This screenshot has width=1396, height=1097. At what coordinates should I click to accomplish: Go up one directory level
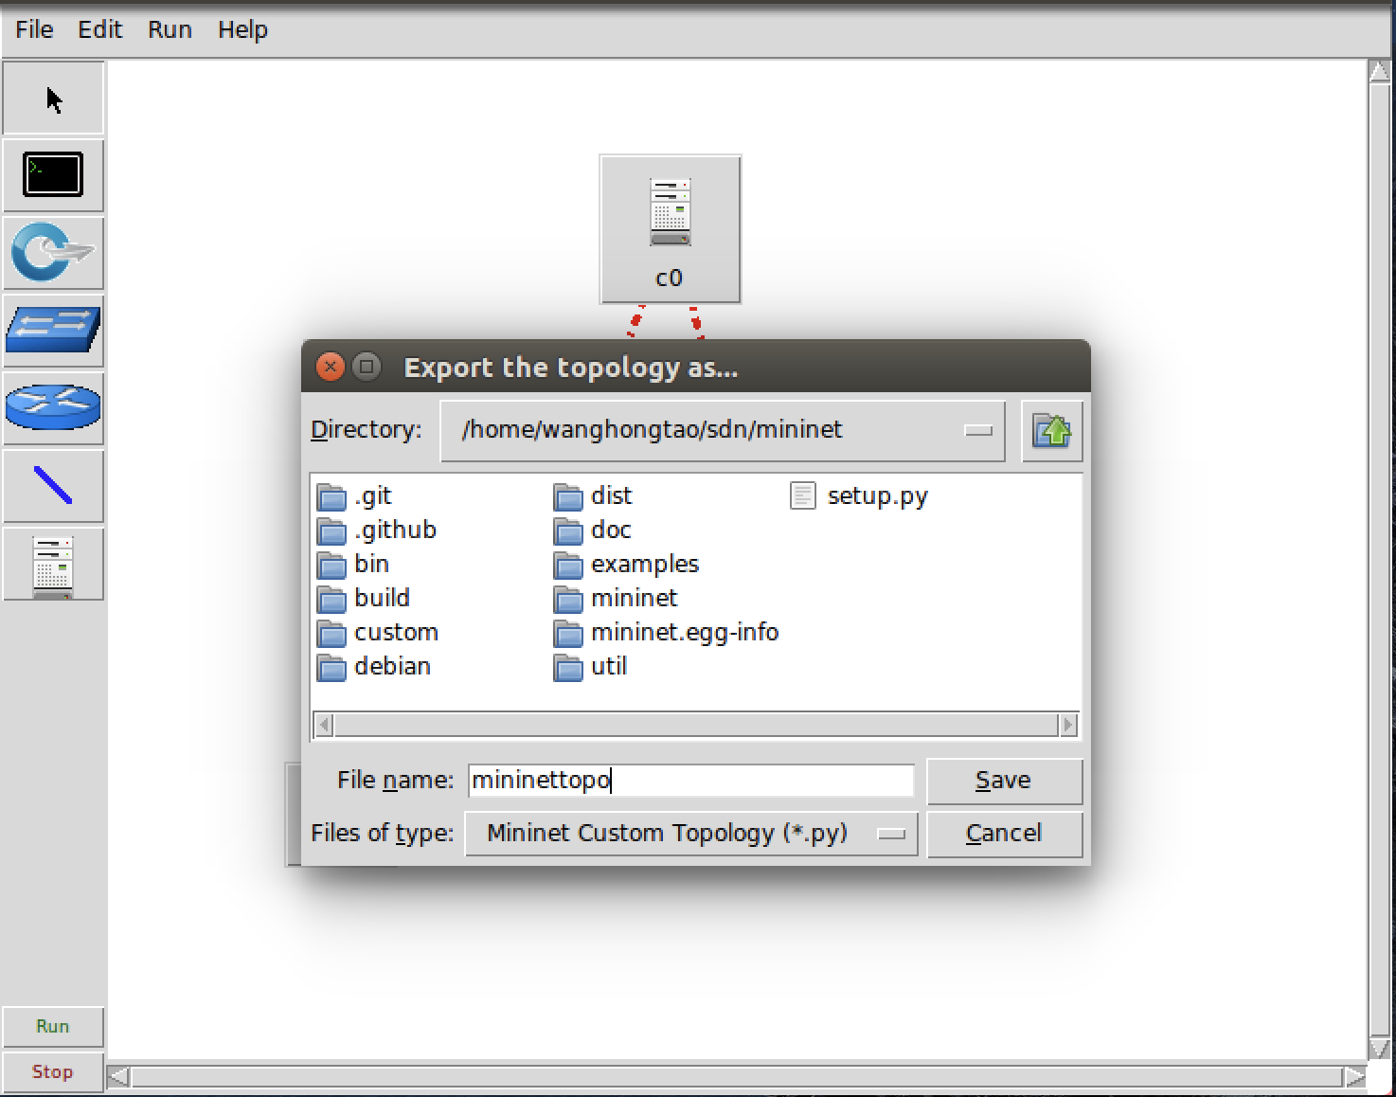1051,431
